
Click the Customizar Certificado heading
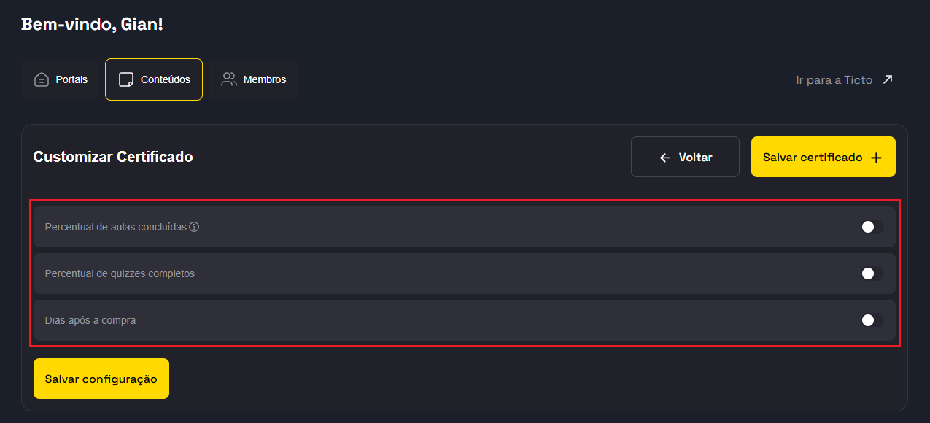[x=113, y=157]
